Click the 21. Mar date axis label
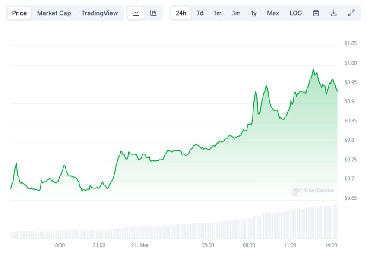 [x=140, y=245]
